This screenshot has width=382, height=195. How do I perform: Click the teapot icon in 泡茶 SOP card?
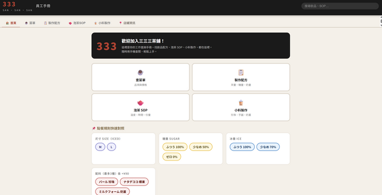click(x=140, y=103)
